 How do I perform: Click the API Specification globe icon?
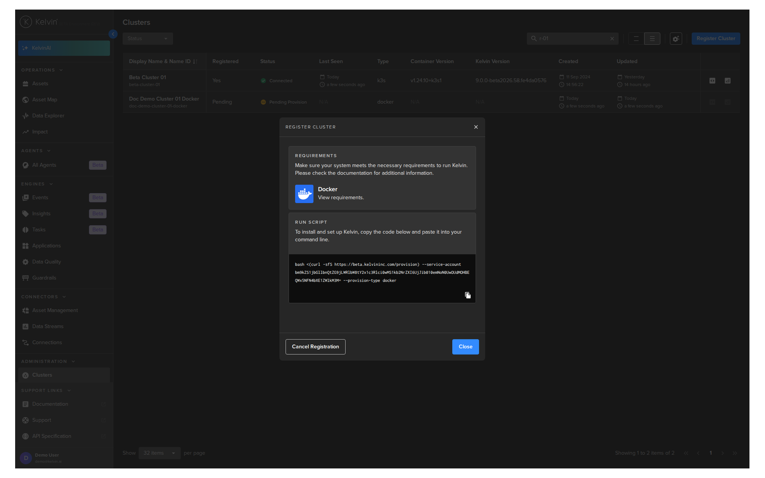tap(25, 437)
